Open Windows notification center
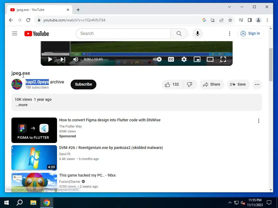 (x=269, y=203)
